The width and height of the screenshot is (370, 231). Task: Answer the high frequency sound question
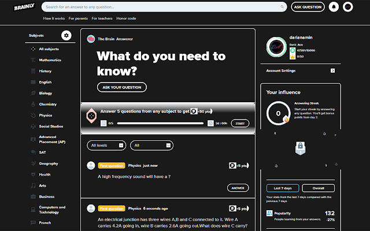pyautogui.click(x=238, y=188)
